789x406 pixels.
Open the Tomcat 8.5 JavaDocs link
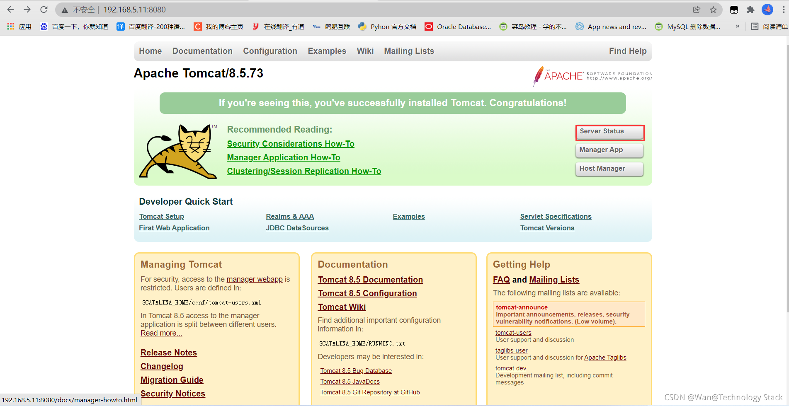point(350,382)
